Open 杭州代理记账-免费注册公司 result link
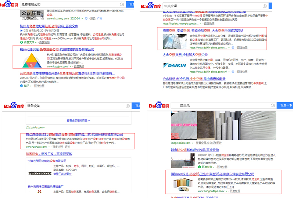Image resolution: width=294 pixels, height=198 pixels. (57, 49)
